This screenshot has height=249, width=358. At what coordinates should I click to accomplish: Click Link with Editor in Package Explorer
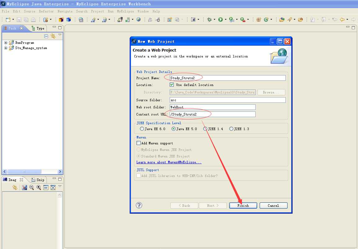[x=53, y=36]
